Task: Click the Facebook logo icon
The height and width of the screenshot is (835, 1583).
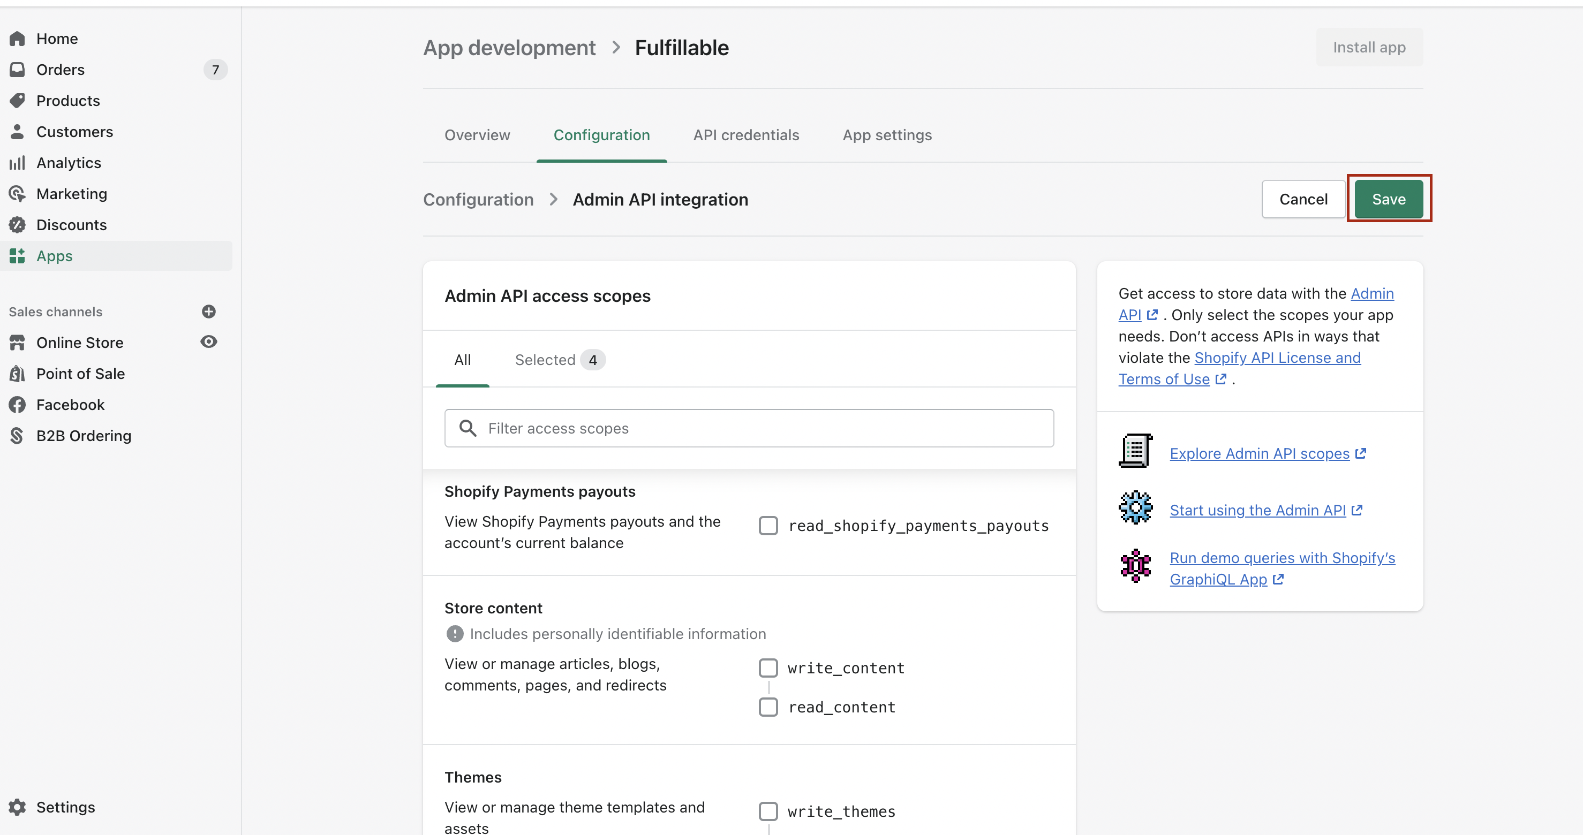Action: tap(17, 404)
